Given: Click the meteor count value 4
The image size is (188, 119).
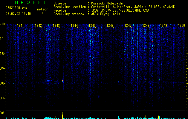Looking at the screenshot, I should tap(42, 14).
